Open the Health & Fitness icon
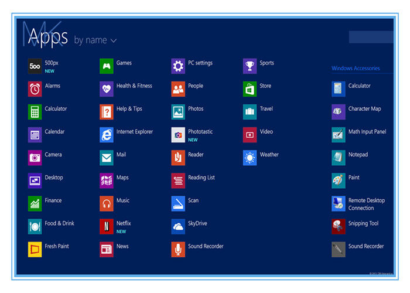This screenshot has height=293, width=410. tap(107, 89)
